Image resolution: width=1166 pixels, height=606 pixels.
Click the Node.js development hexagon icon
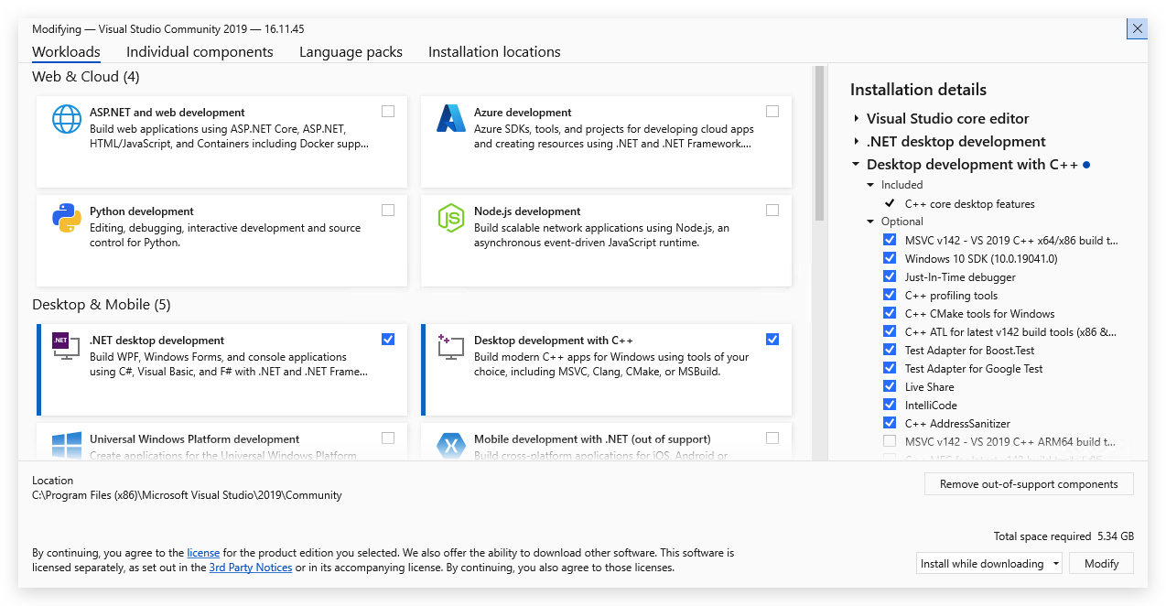[x=451, y=218]
